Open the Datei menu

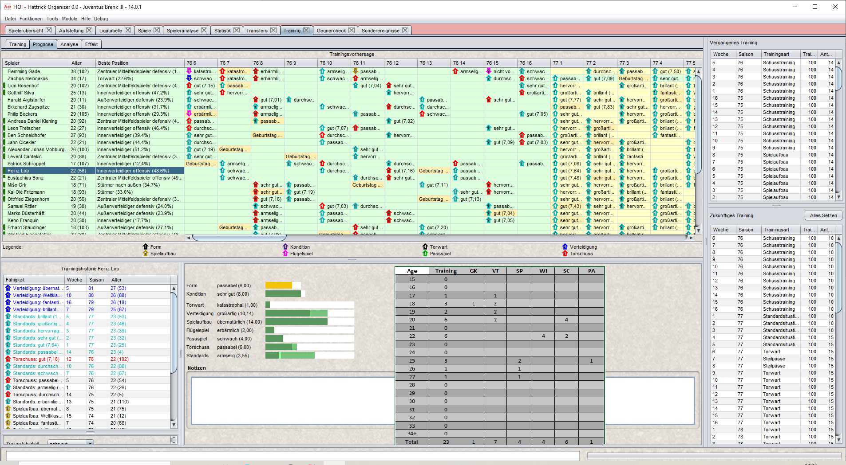click(x=10, y=19)
